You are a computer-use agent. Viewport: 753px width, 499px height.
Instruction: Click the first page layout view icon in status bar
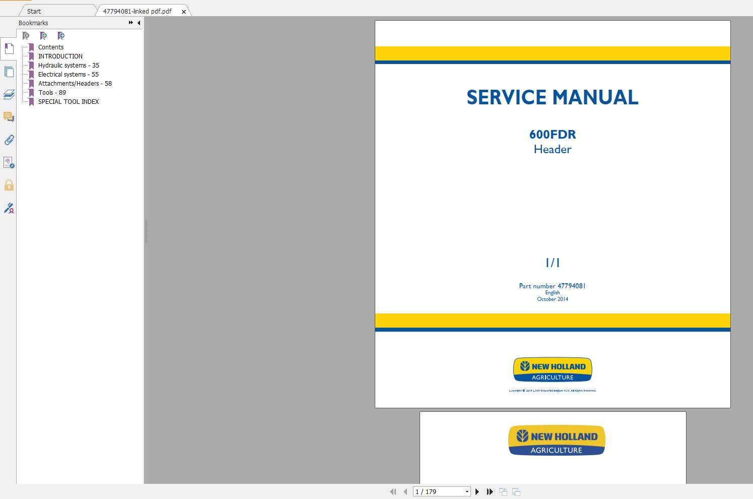point(503,491)
